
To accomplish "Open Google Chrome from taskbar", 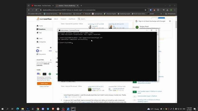I will click(38, 109).
